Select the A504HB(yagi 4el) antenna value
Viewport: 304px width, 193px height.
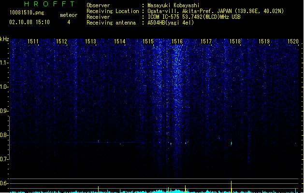coord(171,23)
